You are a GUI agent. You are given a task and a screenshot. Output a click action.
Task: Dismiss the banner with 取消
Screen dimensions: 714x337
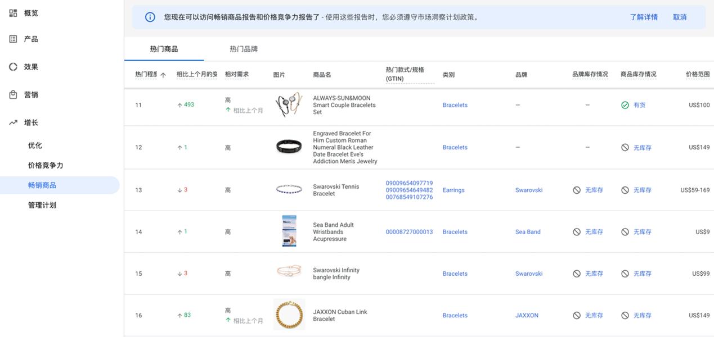coord(679,17)
